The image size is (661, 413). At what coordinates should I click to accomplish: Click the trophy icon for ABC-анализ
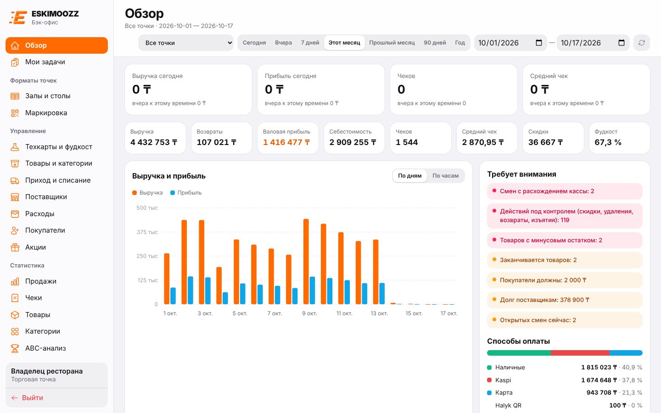[15, 348]
